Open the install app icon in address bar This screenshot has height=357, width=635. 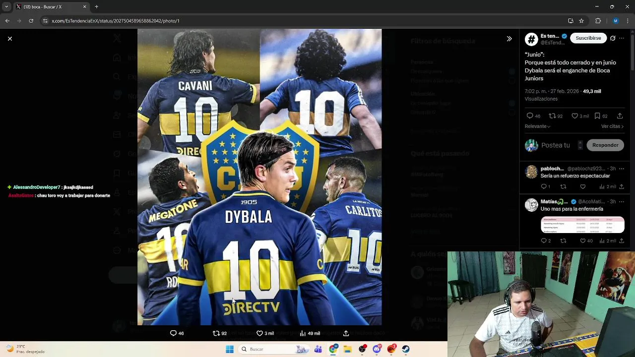click(571, 21)
